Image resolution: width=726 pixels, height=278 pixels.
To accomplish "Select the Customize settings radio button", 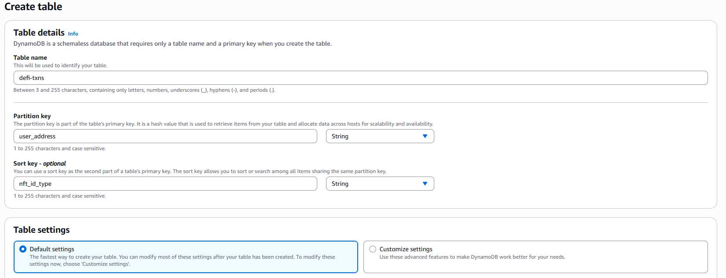I will [x=373, y=249].
